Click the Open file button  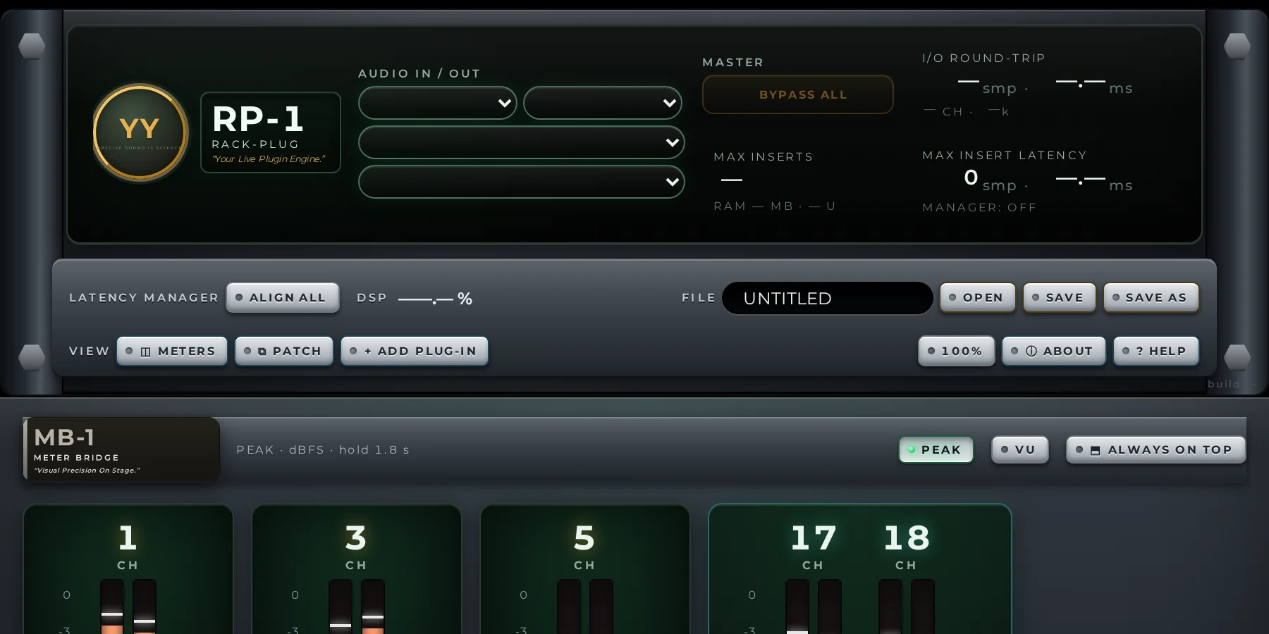[x=978, y=297]
